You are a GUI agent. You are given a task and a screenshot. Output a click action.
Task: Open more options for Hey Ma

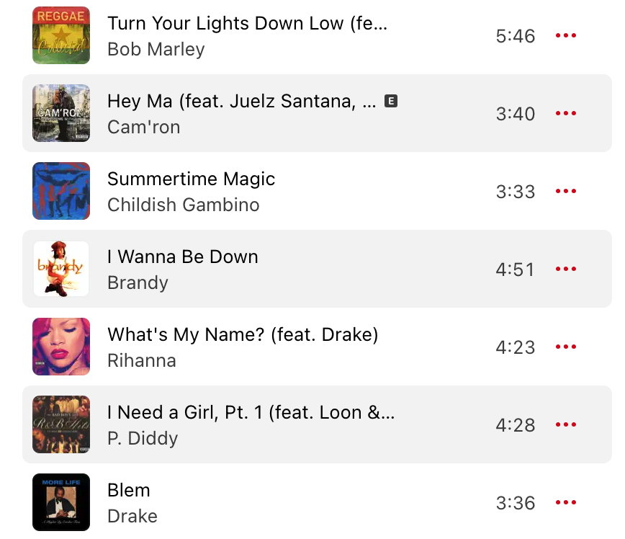pos(566,113)
